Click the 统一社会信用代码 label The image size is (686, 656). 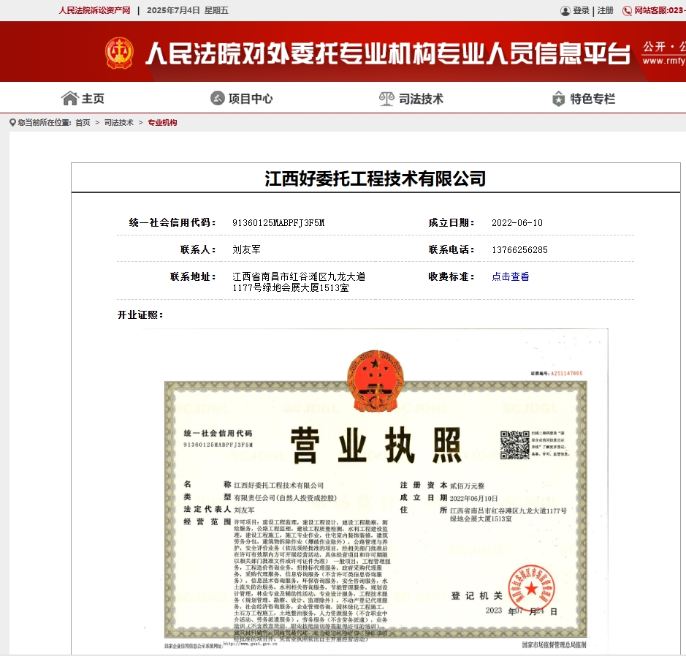[172, 222]
